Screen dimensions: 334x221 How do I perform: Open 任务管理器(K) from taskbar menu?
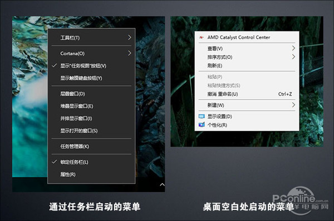[91, 147]
